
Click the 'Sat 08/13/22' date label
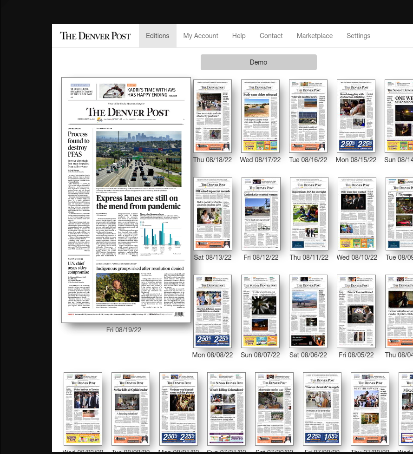213,257
